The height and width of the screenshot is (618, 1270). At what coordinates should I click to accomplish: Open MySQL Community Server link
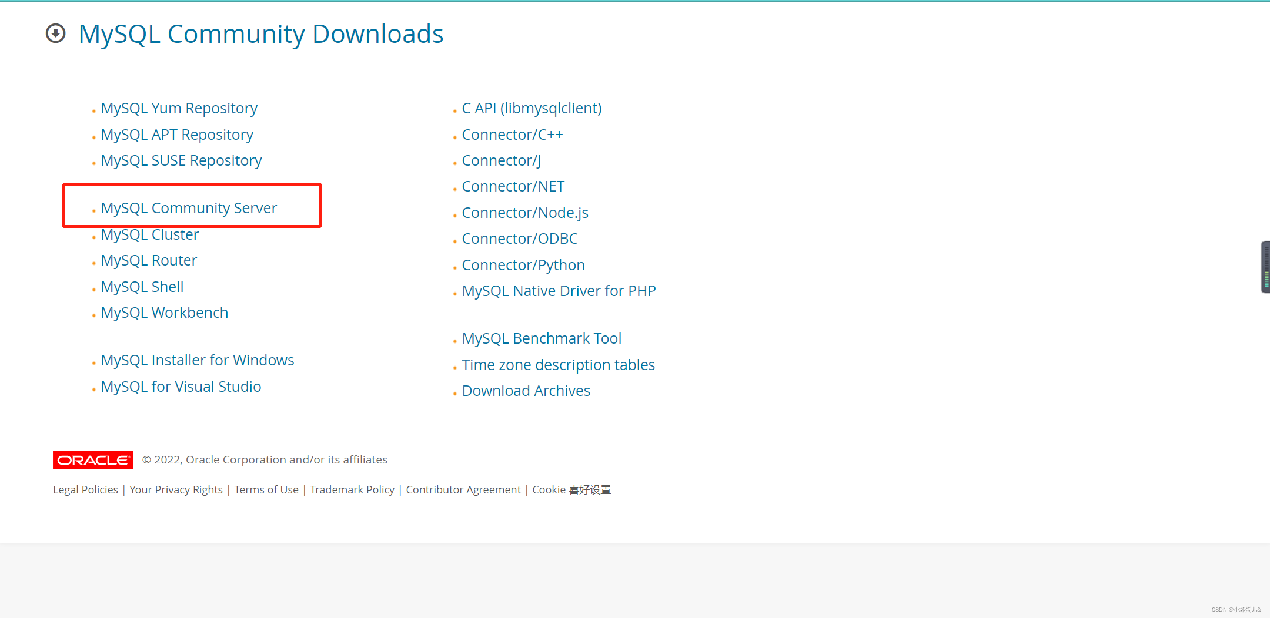pos(189,209)
